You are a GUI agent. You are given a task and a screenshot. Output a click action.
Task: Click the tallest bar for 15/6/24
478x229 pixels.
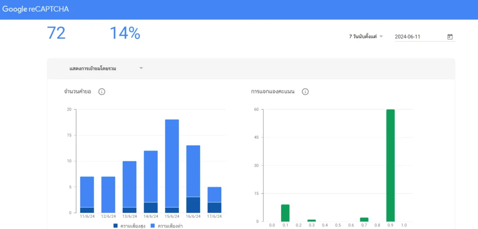point(172,166)
